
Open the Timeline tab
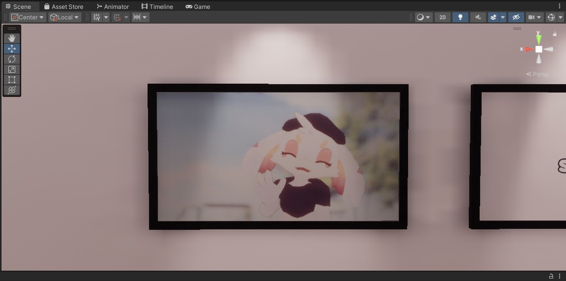point(157,7)
